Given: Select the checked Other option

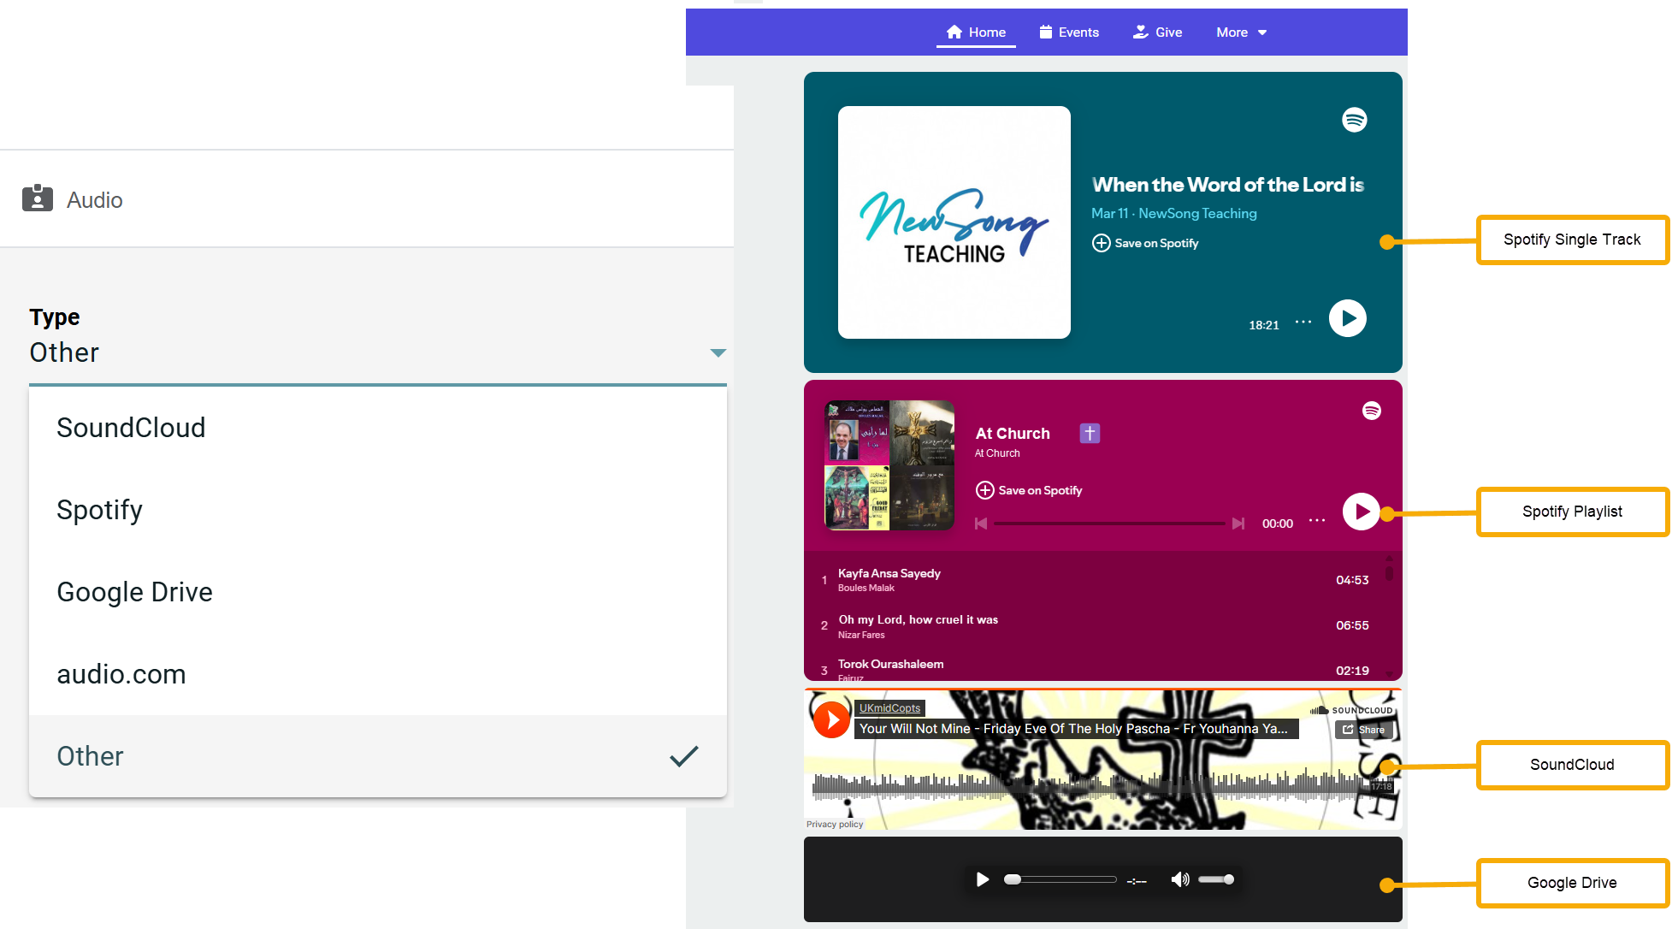Looking at the screenshot, I should coord(377,756).
